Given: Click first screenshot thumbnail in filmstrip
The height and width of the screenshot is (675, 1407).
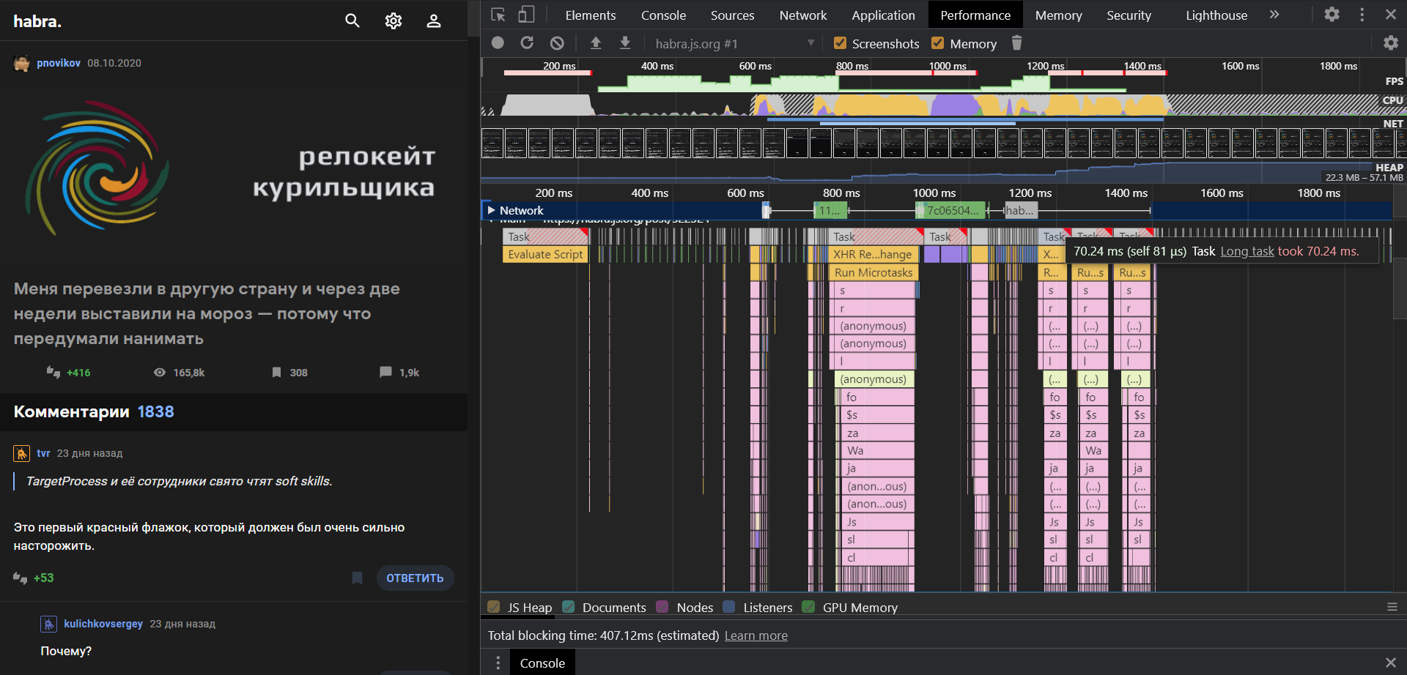Looking at the screenshot, I should [x=492, y=143].
